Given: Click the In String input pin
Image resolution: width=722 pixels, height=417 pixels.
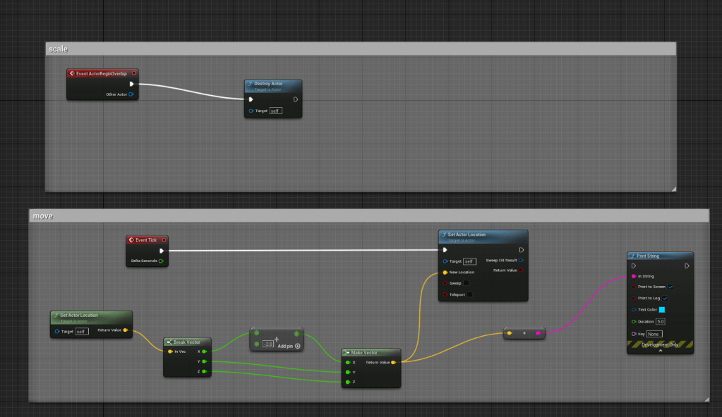Looking at the screenshot, I should (x=633, y=276).
